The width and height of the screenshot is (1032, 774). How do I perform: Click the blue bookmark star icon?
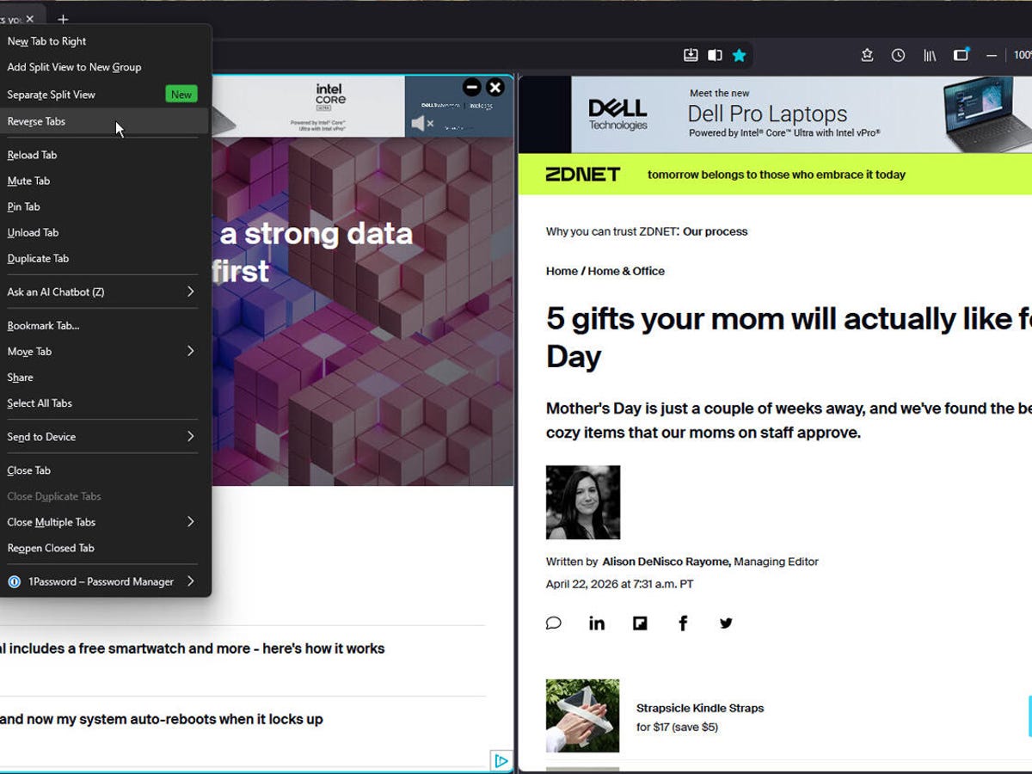click(x=739, y=55)
